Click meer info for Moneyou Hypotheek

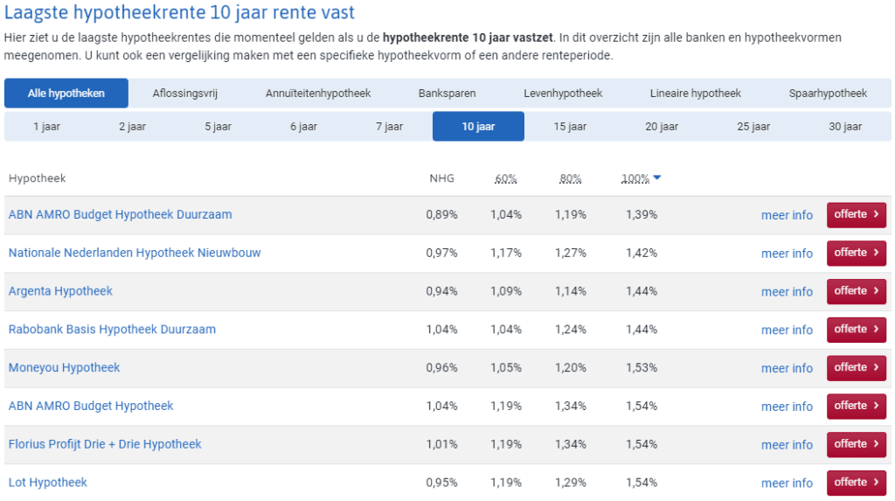point(787,368)
